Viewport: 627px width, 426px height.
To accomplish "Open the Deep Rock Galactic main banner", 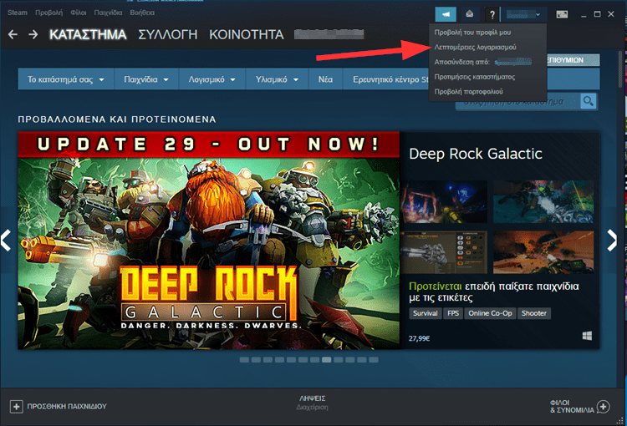I will coord(209,241).
